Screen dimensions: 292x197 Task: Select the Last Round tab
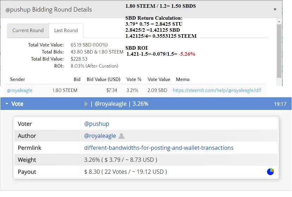[x=66, y=31]
